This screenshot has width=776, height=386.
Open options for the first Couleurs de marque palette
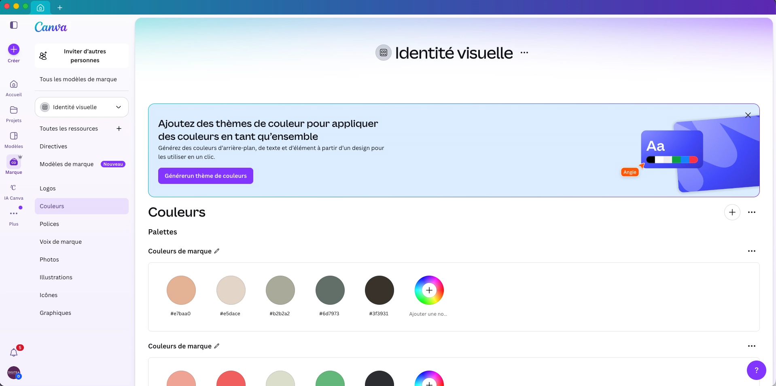pos(752,251)
